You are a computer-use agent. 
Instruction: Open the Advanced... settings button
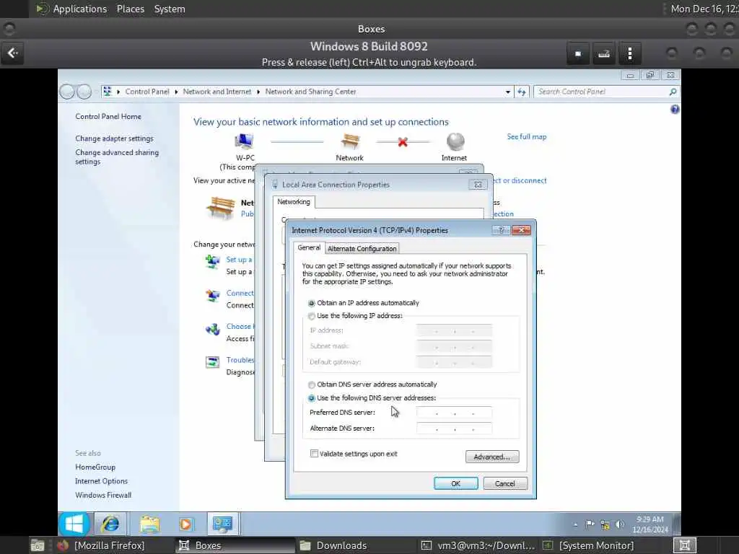click(492, 457)
